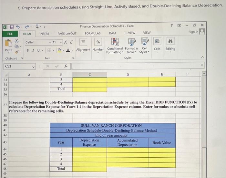Cut selection with scissors icon

coord(17,41)
